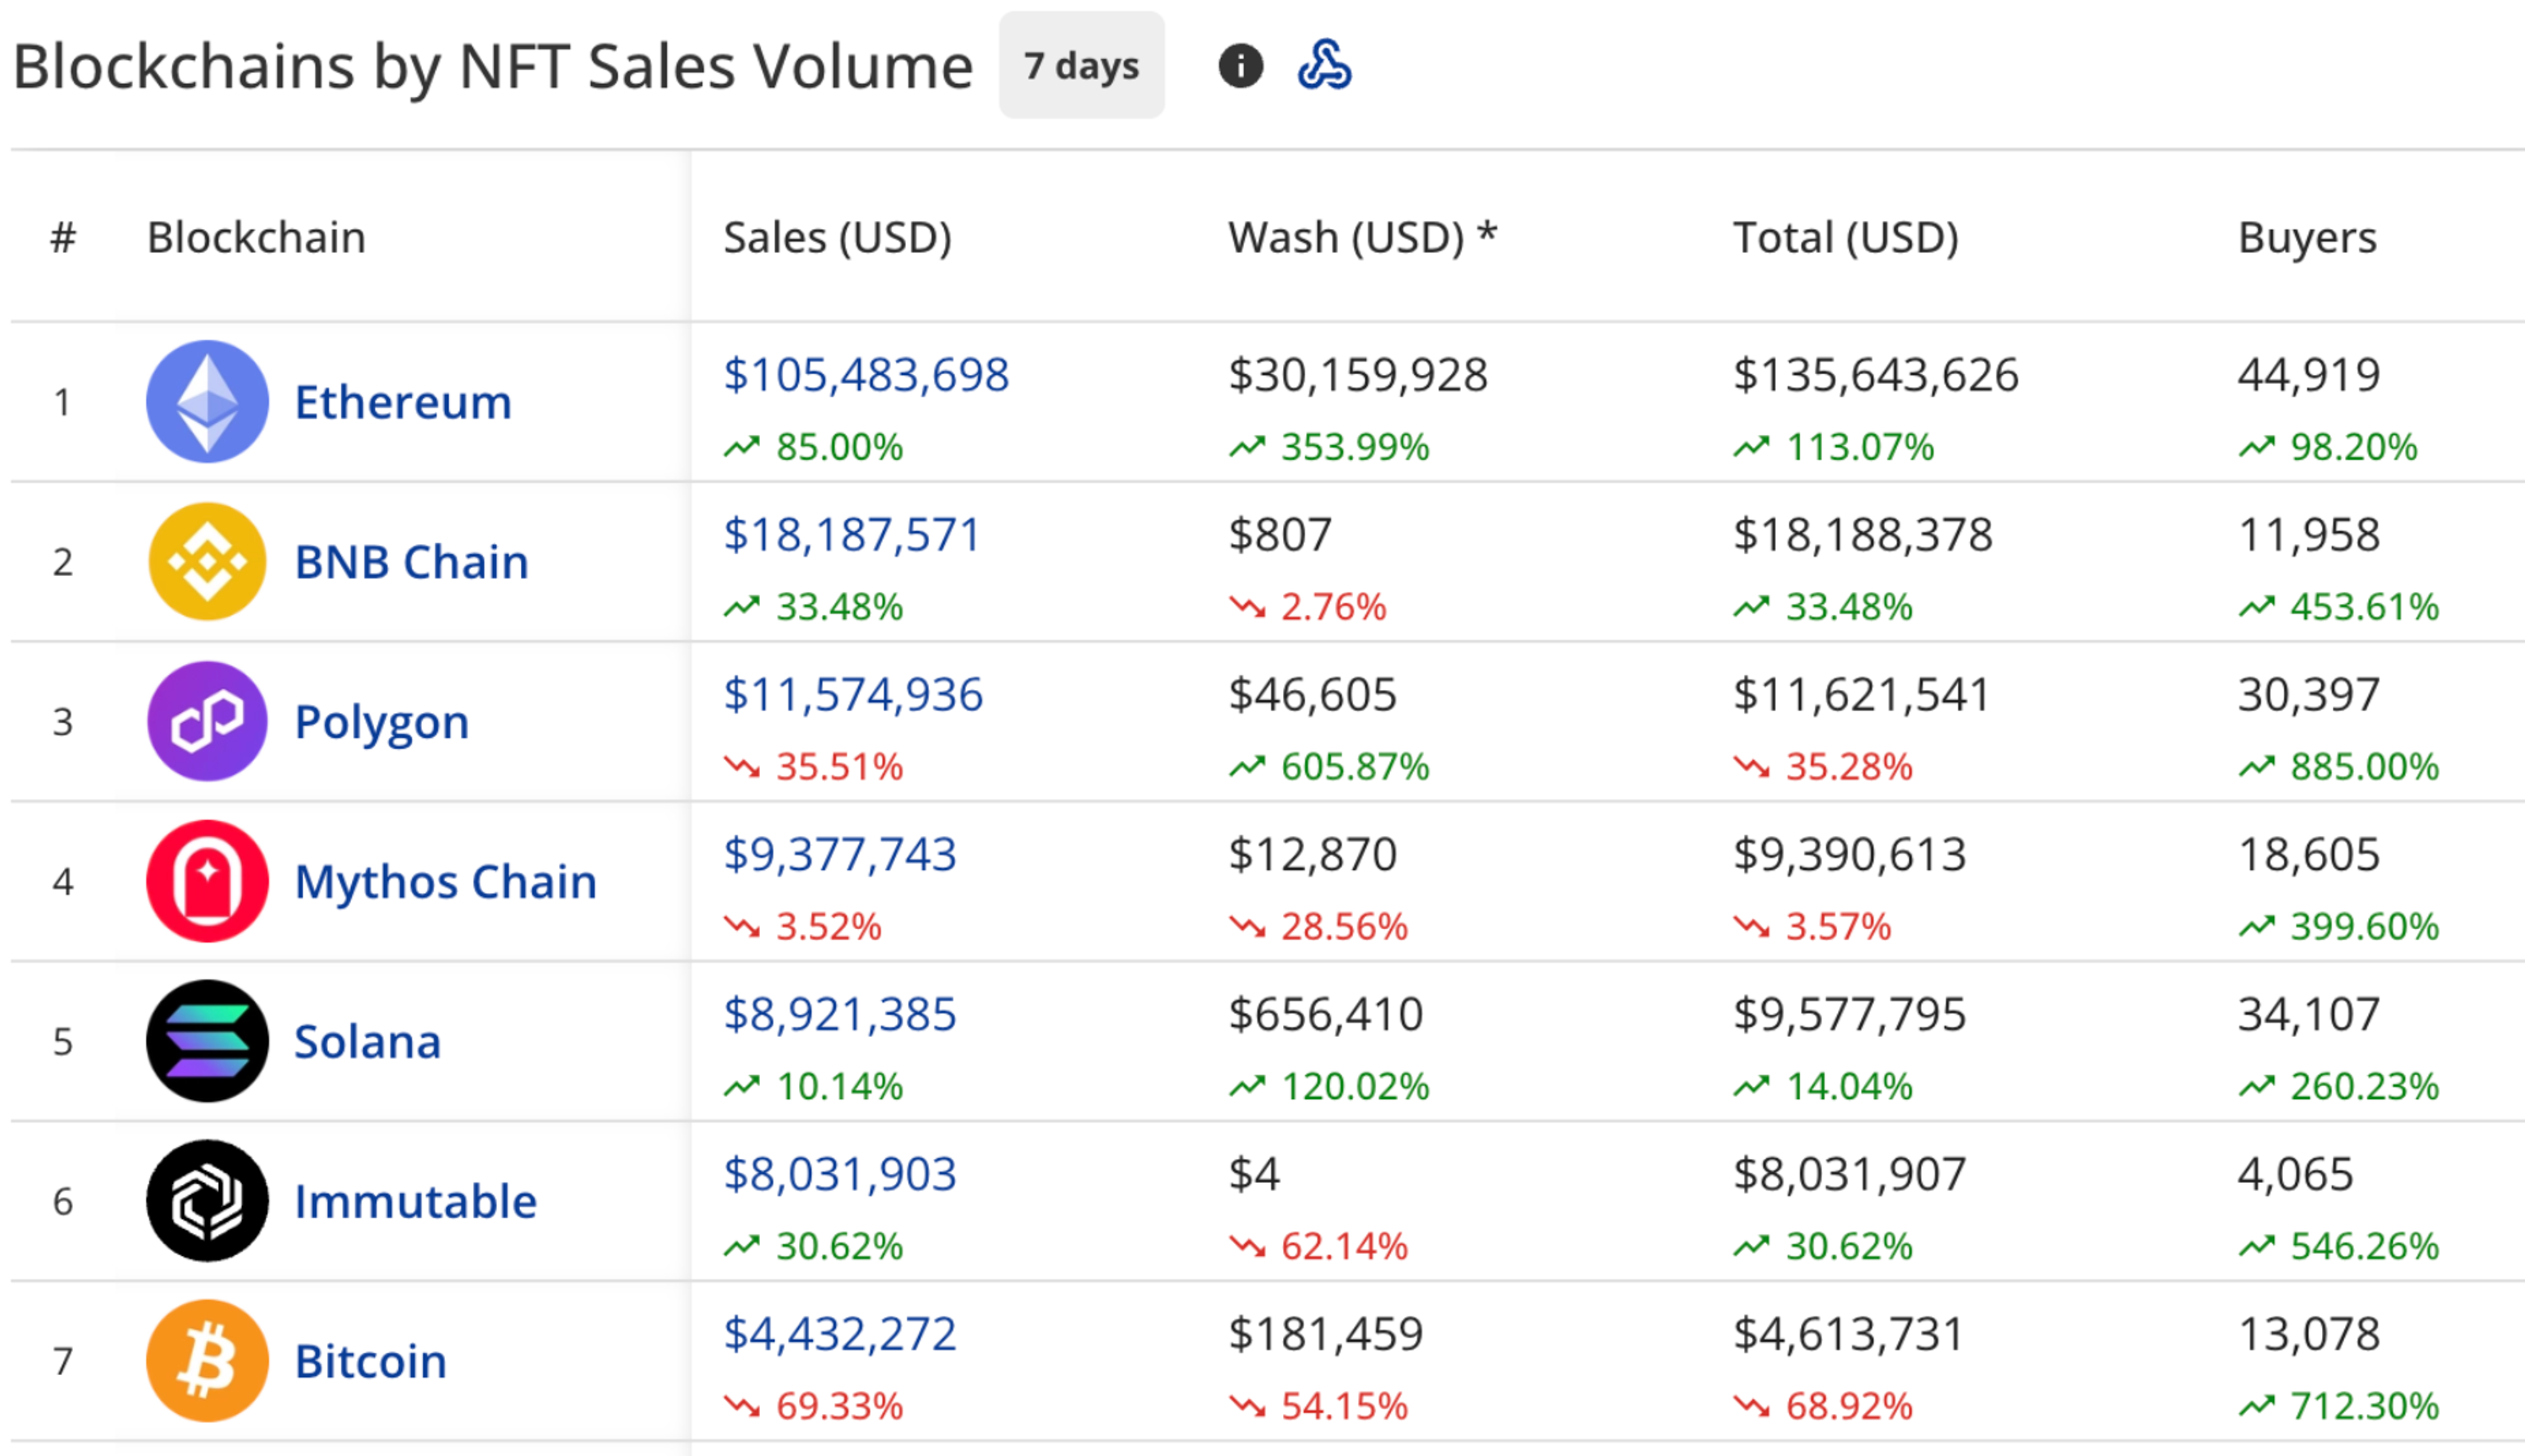Image resolution: width=2525 pixels, height=1456 pixels.
Task: Open Ethereum sales value $105,483,698
Action: click(865, 375)
